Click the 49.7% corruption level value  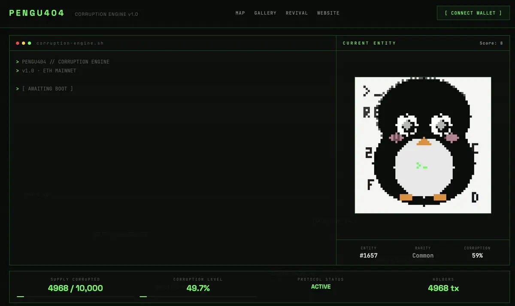pyautogui.click(x=198, y=288)
